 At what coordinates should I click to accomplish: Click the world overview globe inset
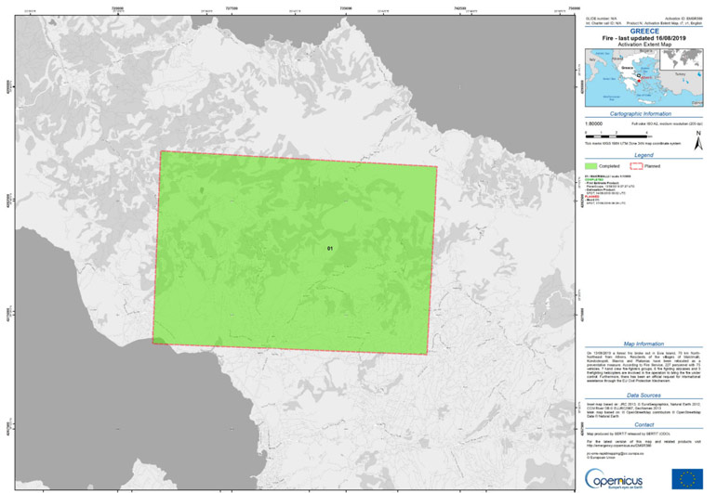pos(683,59)
